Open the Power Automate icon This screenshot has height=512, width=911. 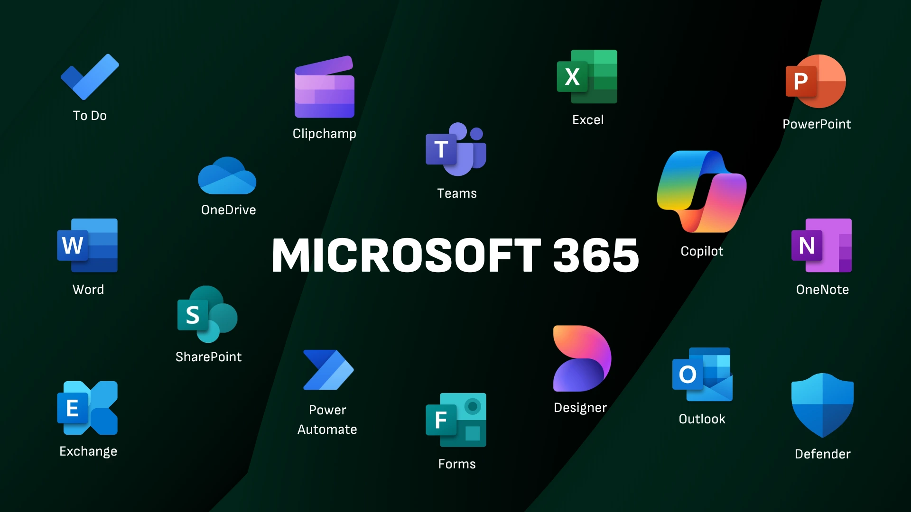click(x=328, y=370)
